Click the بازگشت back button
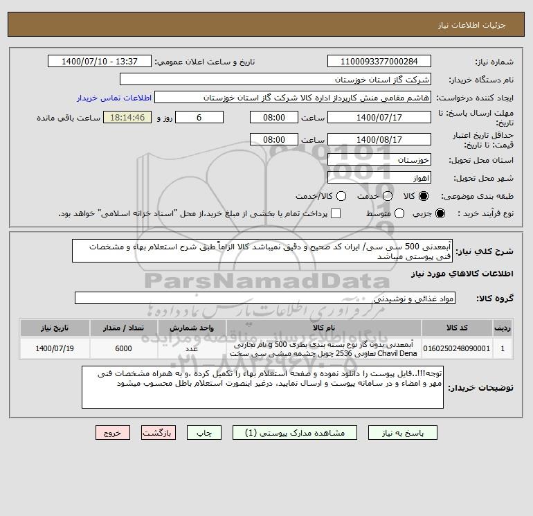533x516 pixels. 159,433
